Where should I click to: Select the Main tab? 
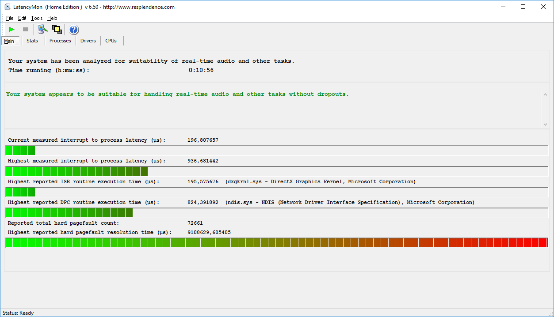tap(9, 41)
